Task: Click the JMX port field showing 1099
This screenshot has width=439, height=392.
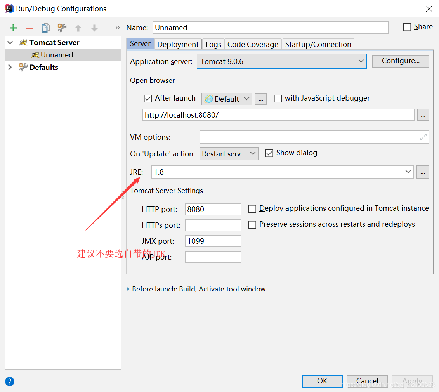Action: pos(213,241)
